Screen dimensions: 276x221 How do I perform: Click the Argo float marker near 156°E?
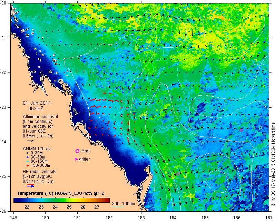coord(241,131)
